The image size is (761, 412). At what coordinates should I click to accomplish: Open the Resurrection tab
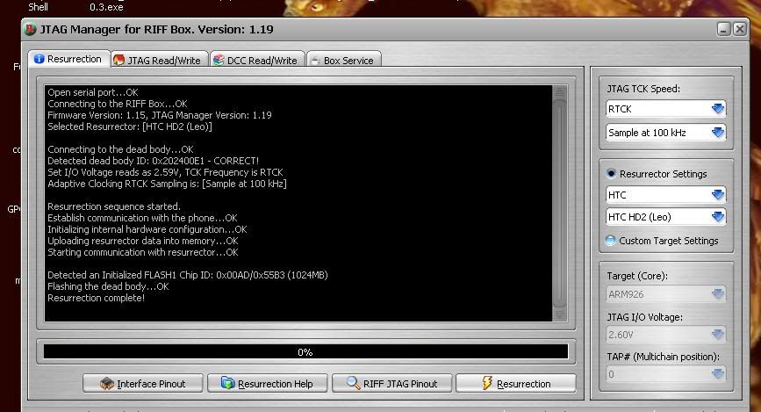point(69,59)
